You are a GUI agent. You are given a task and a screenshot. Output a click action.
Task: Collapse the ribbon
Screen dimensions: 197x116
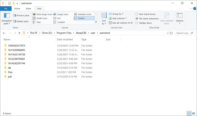click(190, 9)
